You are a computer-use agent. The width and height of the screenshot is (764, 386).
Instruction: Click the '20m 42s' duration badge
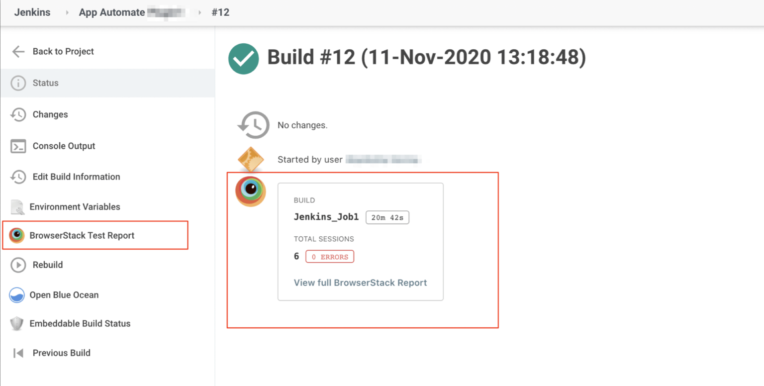pos(387,217)
